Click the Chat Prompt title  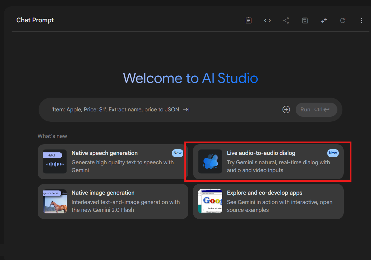pos(35,20)
